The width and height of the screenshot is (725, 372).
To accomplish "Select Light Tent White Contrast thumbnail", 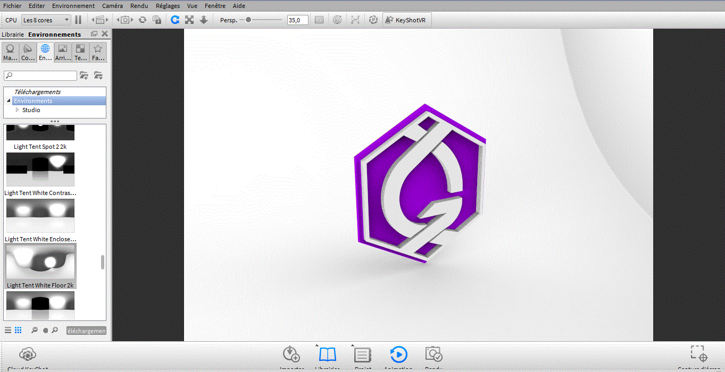I will [40, 170].
